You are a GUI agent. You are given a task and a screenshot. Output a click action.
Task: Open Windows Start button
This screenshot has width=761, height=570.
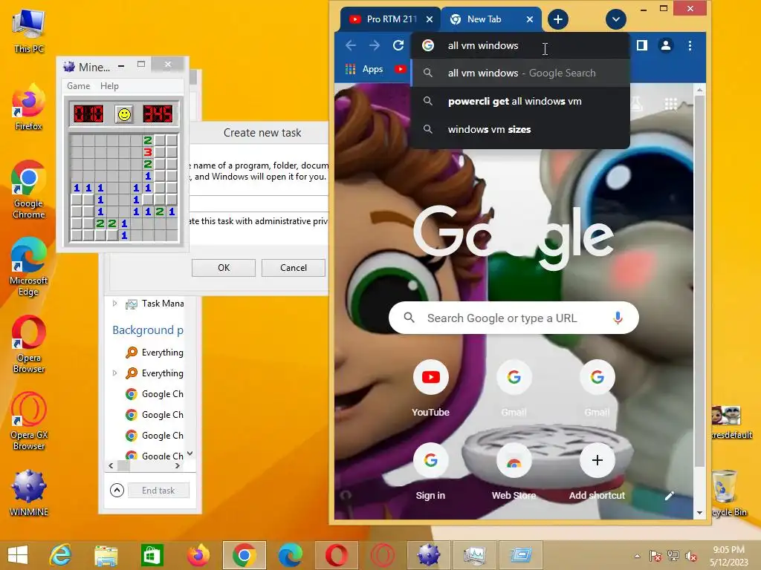(18, 555)
